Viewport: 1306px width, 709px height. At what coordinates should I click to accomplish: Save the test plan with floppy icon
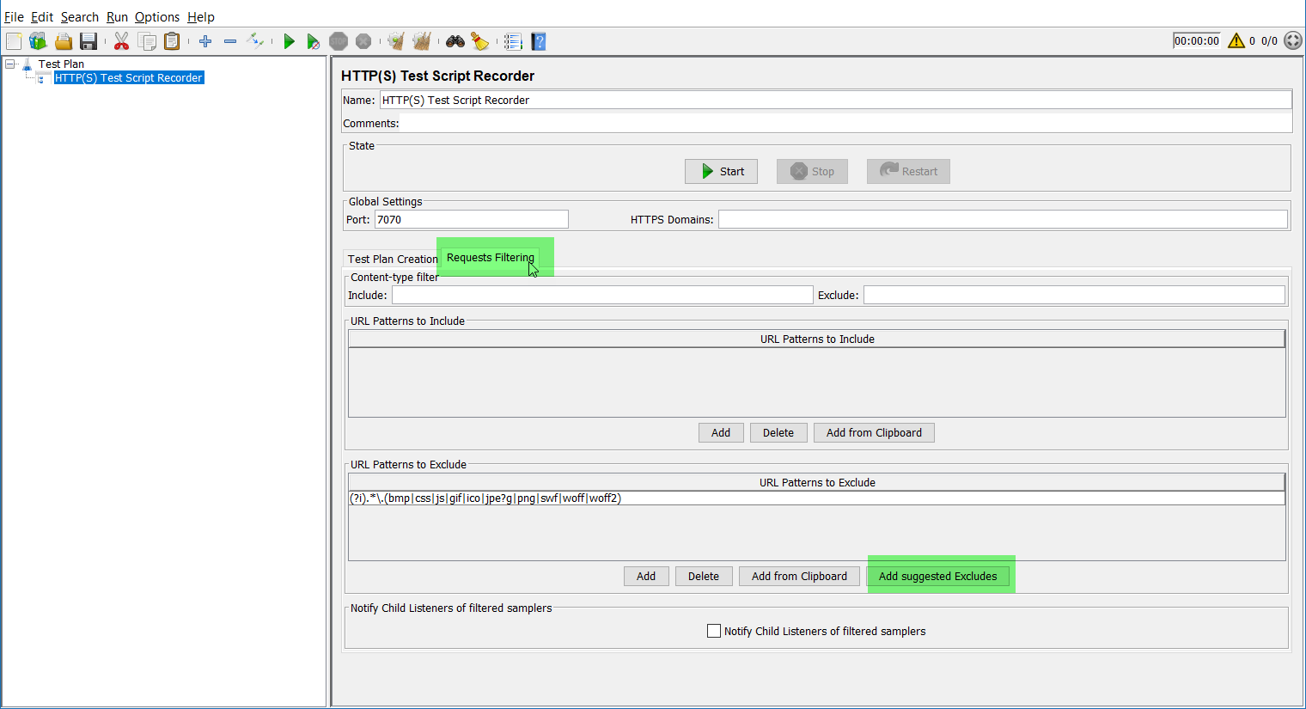tap(88, 41)
